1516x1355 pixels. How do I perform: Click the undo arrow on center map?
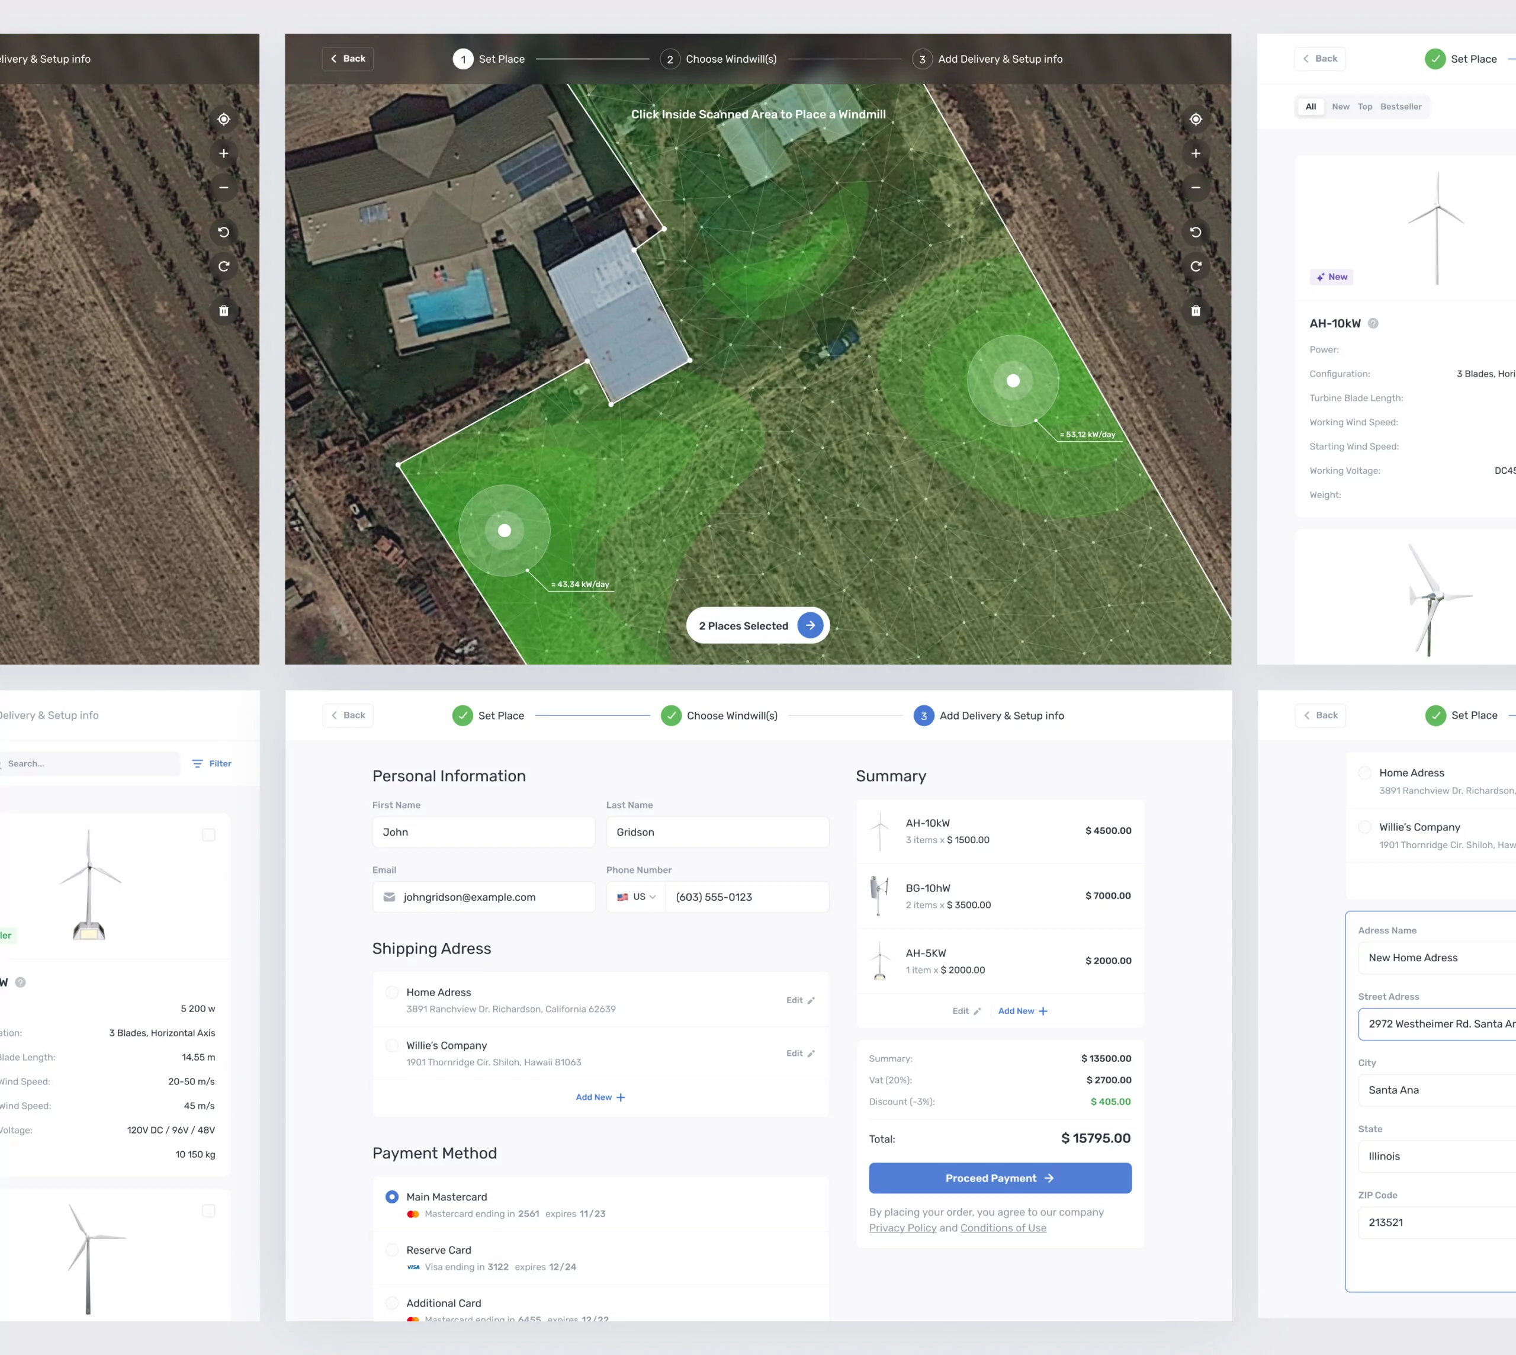click(1195, 232)
